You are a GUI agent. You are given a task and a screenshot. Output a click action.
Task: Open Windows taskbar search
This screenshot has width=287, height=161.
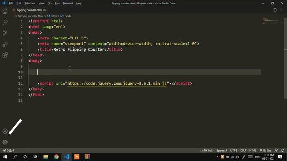15,157
